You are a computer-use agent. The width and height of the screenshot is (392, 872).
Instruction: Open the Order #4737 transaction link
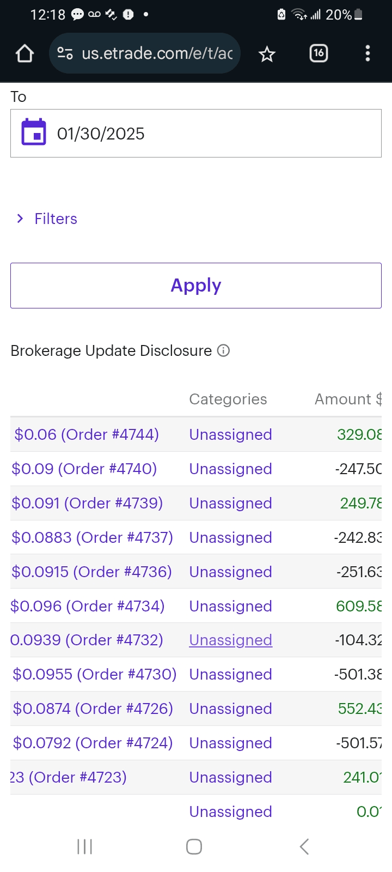coord(92,537)
